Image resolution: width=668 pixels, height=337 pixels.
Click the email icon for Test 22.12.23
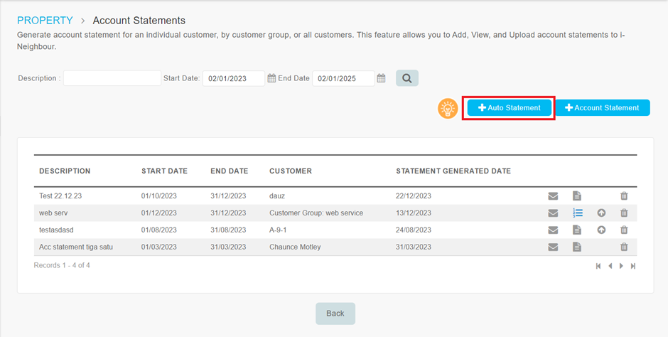coord(553,196)
